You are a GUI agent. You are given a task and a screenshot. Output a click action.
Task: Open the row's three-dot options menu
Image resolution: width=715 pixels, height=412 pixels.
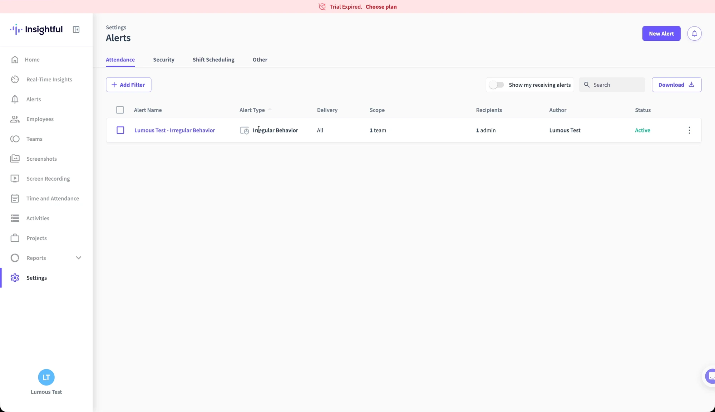pos(689,130)
